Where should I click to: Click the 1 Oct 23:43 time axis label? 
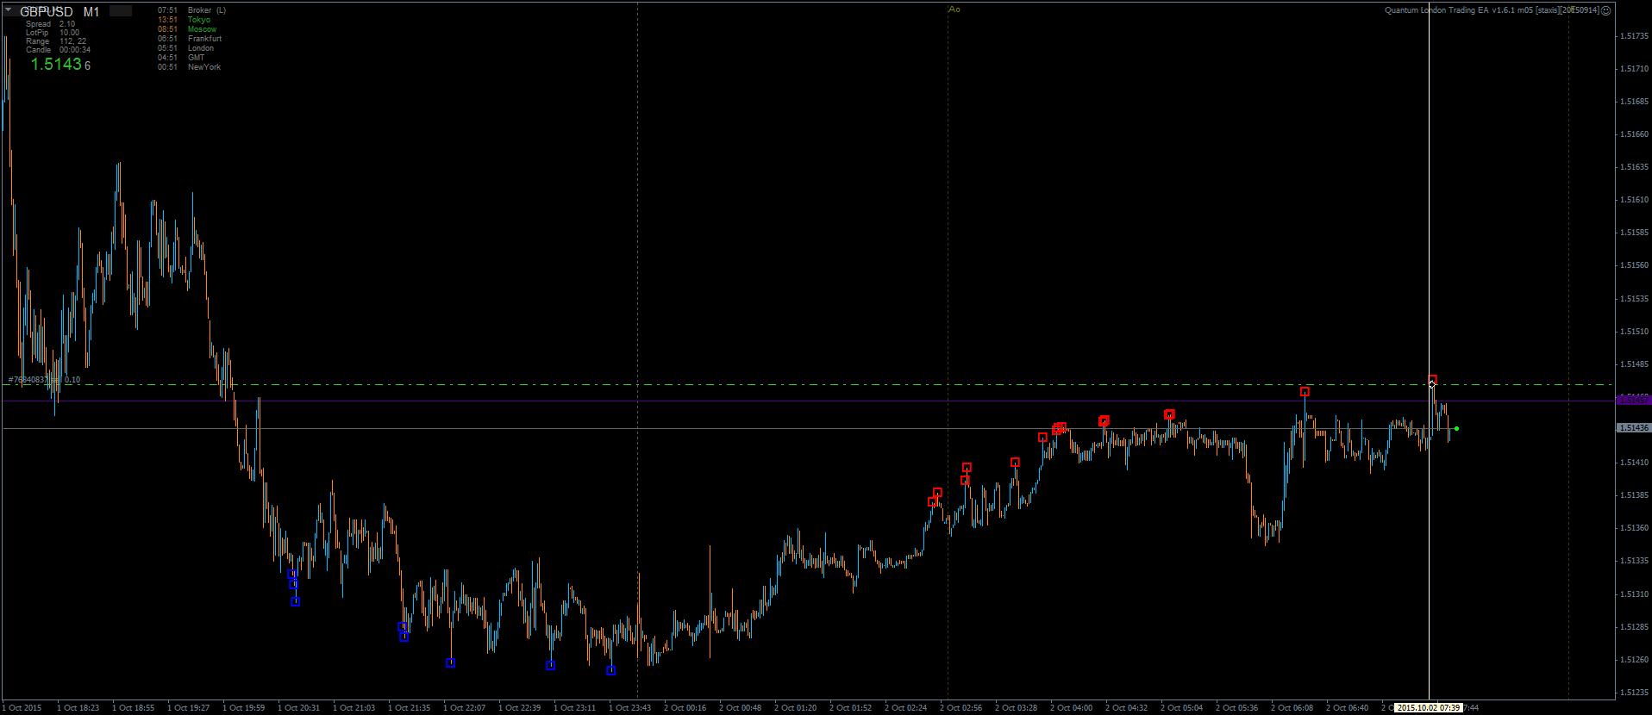click(629, 708)
